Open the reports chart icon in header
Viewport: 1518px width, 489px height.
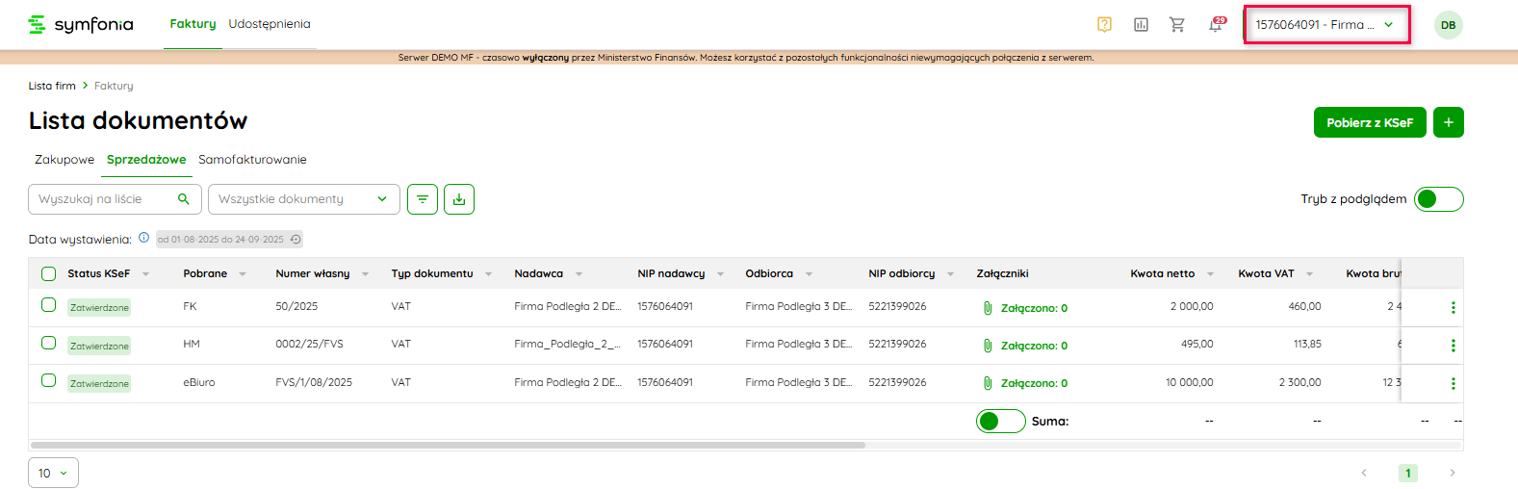click(x=1141, y=25)
